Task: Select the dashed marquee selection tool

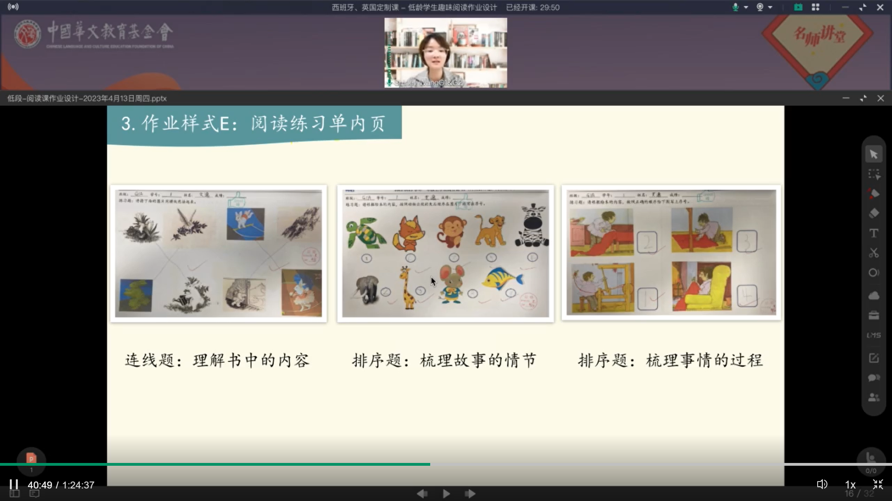Action: click(873, 174)
